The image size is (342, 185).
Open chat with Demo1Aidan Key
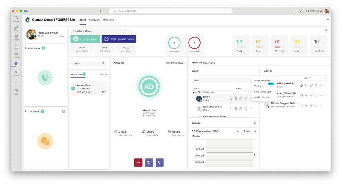[x=241, y=109]
